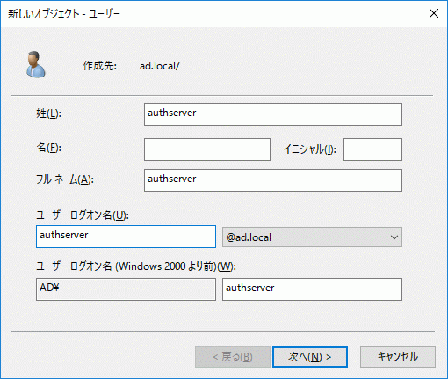The height and width of the screenshot is (379, 448).
Task: Click the イニシャル(I): label
Action: [x=310, y=149]
